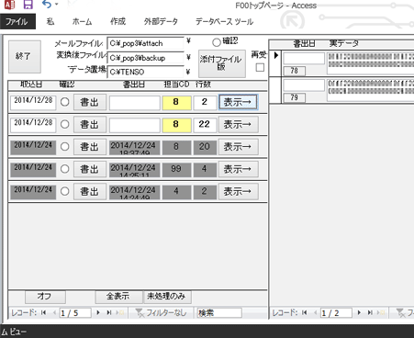Click the メールファイル path field
Screen dimensions: 414x338
coord(145,43)
